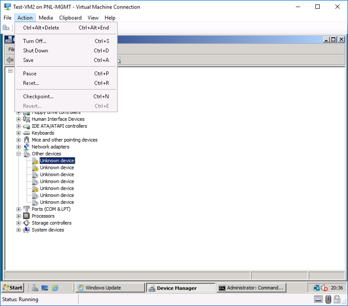This screenshot has width=348, height=306.
Task: Expand the Processors node
Action: [18, 216]
